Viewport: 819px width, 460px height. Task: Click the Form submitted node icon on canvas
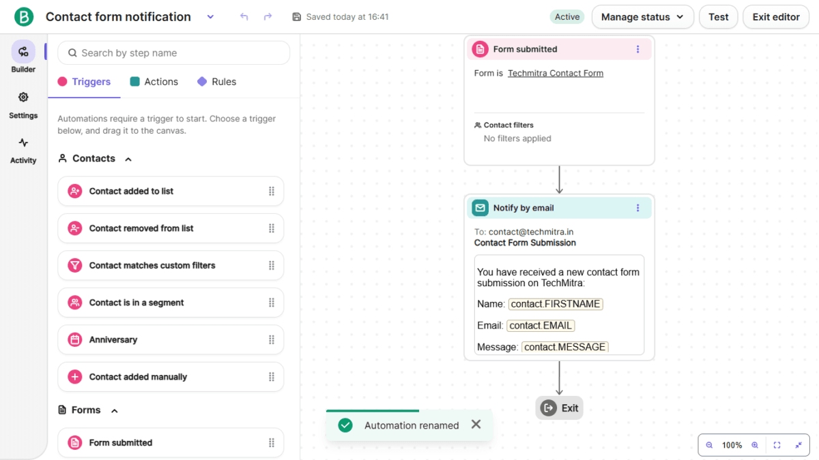click(480, 49)
